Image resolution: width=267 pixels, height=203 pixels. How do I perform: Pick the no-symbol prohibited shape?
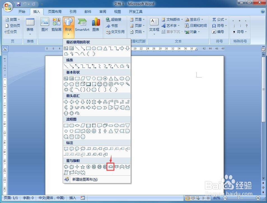[x=111, y=84]
